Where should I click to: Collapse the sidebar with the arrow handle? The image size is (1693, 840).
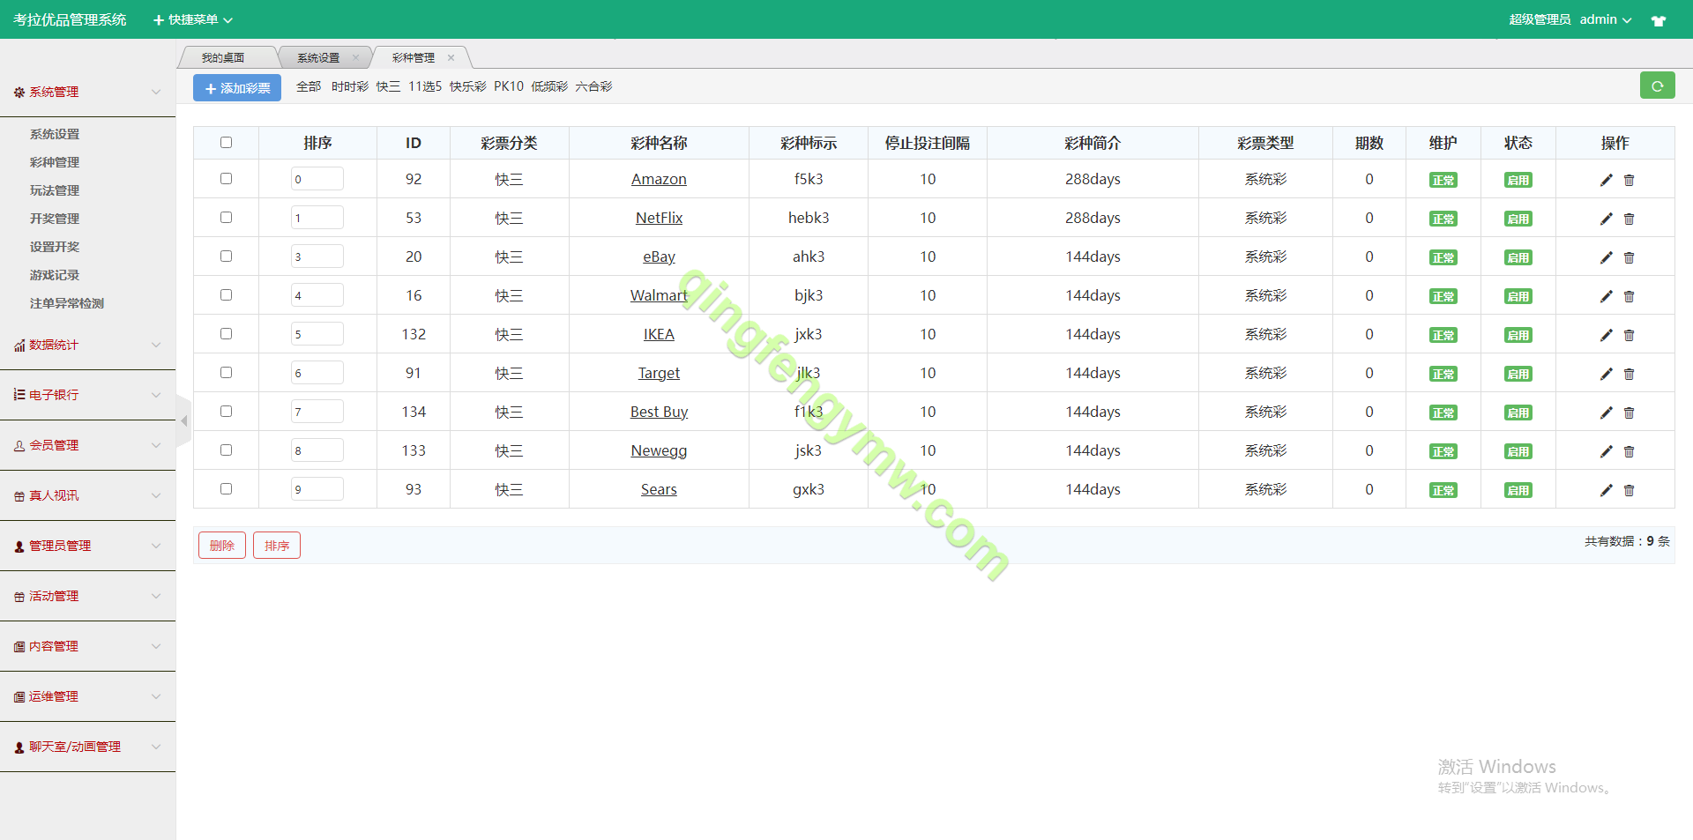click(x=183, y=421)
